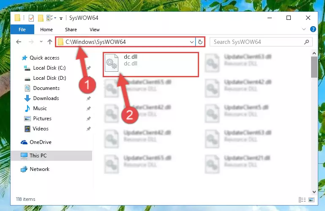Minimize the SysWOW64 window
Screen dimensions: 325x211
pos(270,18)
